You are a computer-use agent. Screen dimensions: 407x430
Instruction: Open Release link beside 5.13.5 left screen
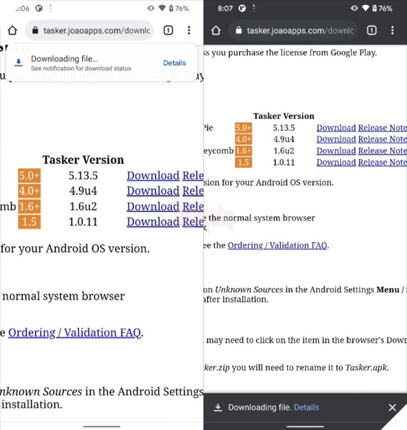(x=193, y=176)
